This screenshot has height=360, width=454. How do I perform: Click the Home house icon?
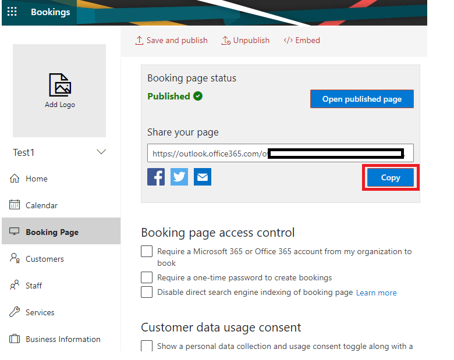pyautogui.click(x=15, y=179)
